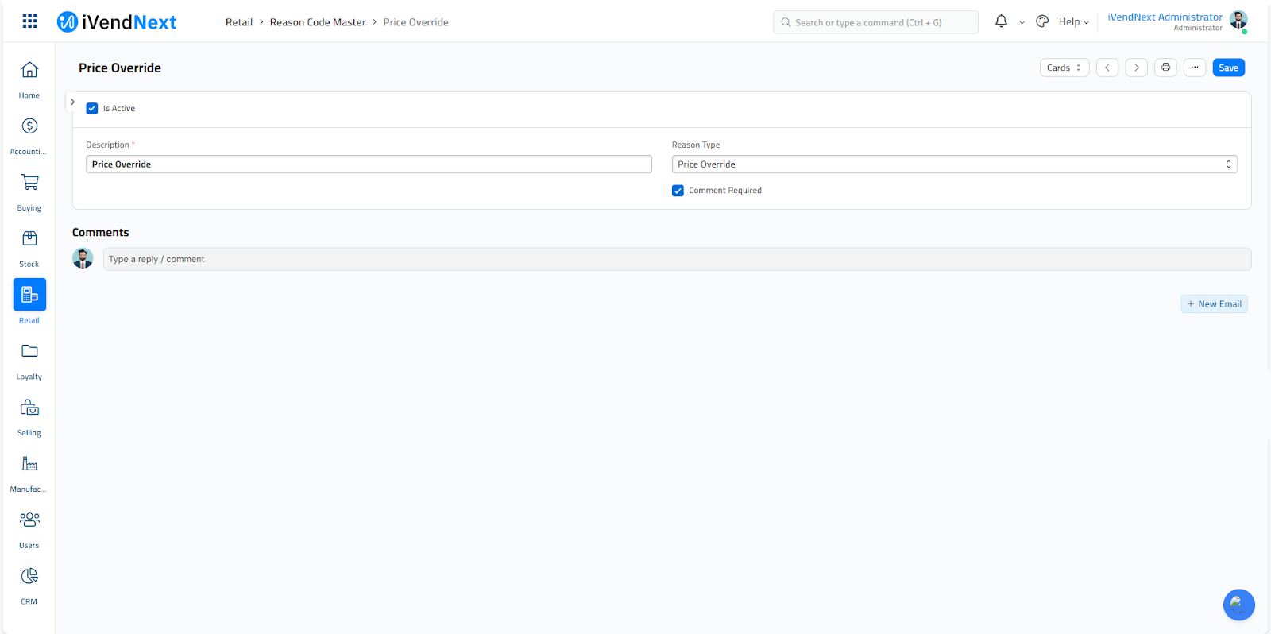This screenshot has height=634, width=1271.
Task: Click the Description input field
Action: (x=369, y=164)
